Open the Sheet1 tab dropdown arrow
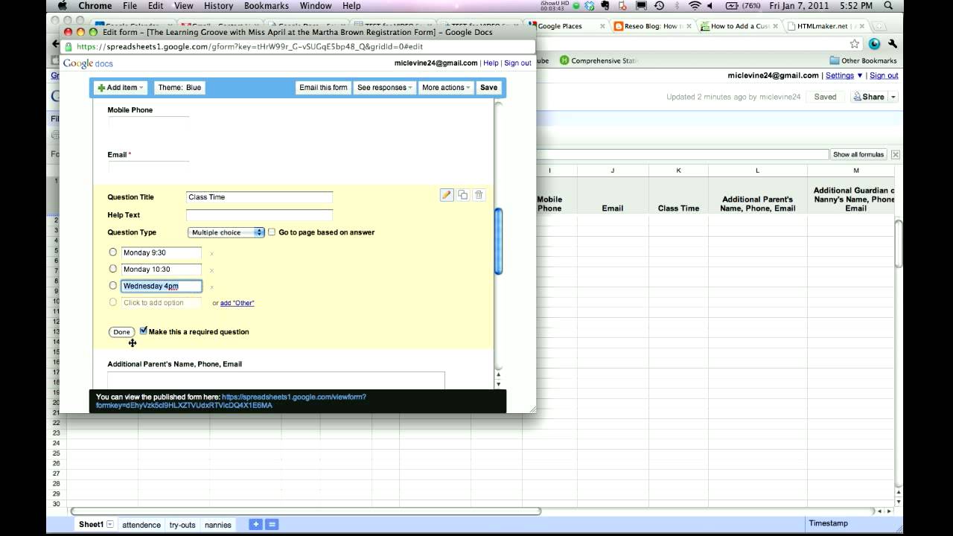The width and height of the screenshot is (953, 536). point(110,524)
